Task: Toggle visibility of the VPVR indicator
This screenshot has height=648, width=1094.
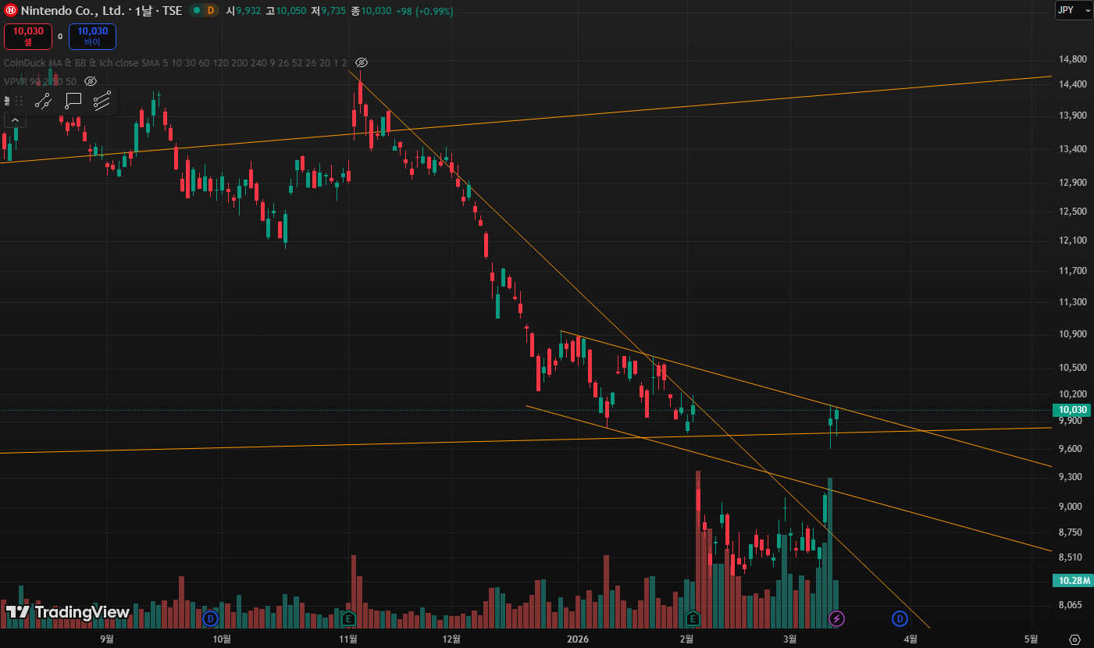Action: coord(90,81)
